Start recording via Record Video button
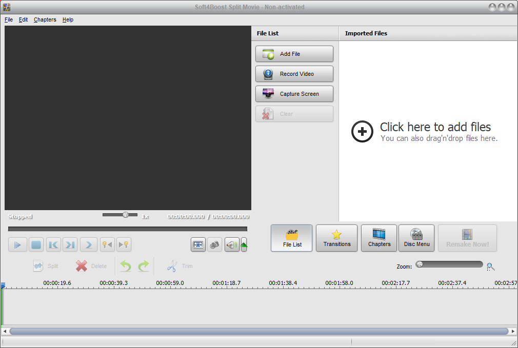Screen dimensions: 518x348 click(294, 73)
